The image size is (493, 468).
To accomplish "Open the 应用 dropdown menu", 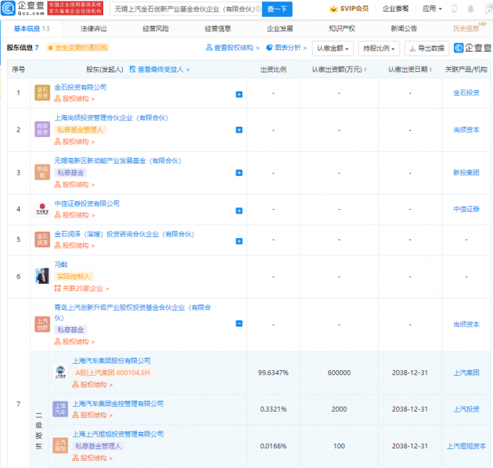I will [x=432, y=9].
